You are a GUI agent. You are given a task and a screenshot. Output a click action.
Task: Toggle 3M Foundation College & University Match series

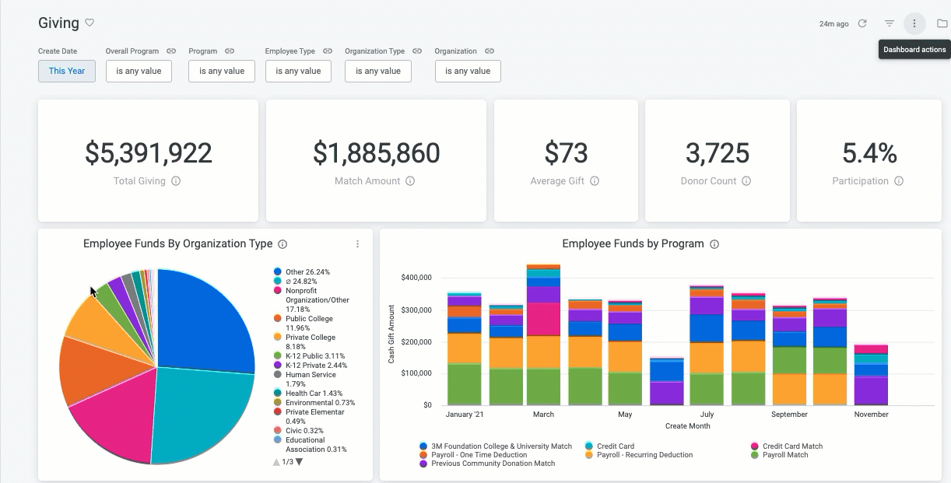point(496,446)
